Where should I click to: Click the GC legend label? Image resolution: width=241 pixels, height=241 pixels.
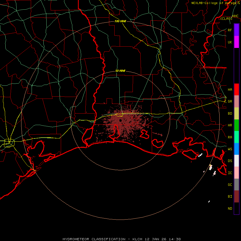(230, 184)
